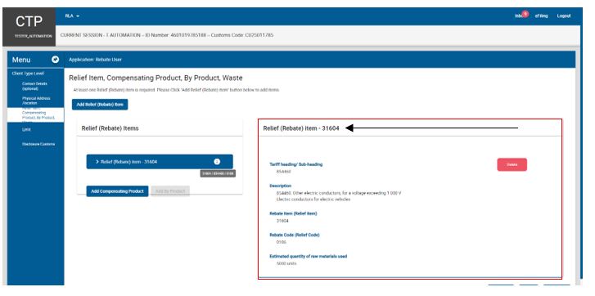
Task: Click the pin icon beside Menu
Action: pos(56,60)
